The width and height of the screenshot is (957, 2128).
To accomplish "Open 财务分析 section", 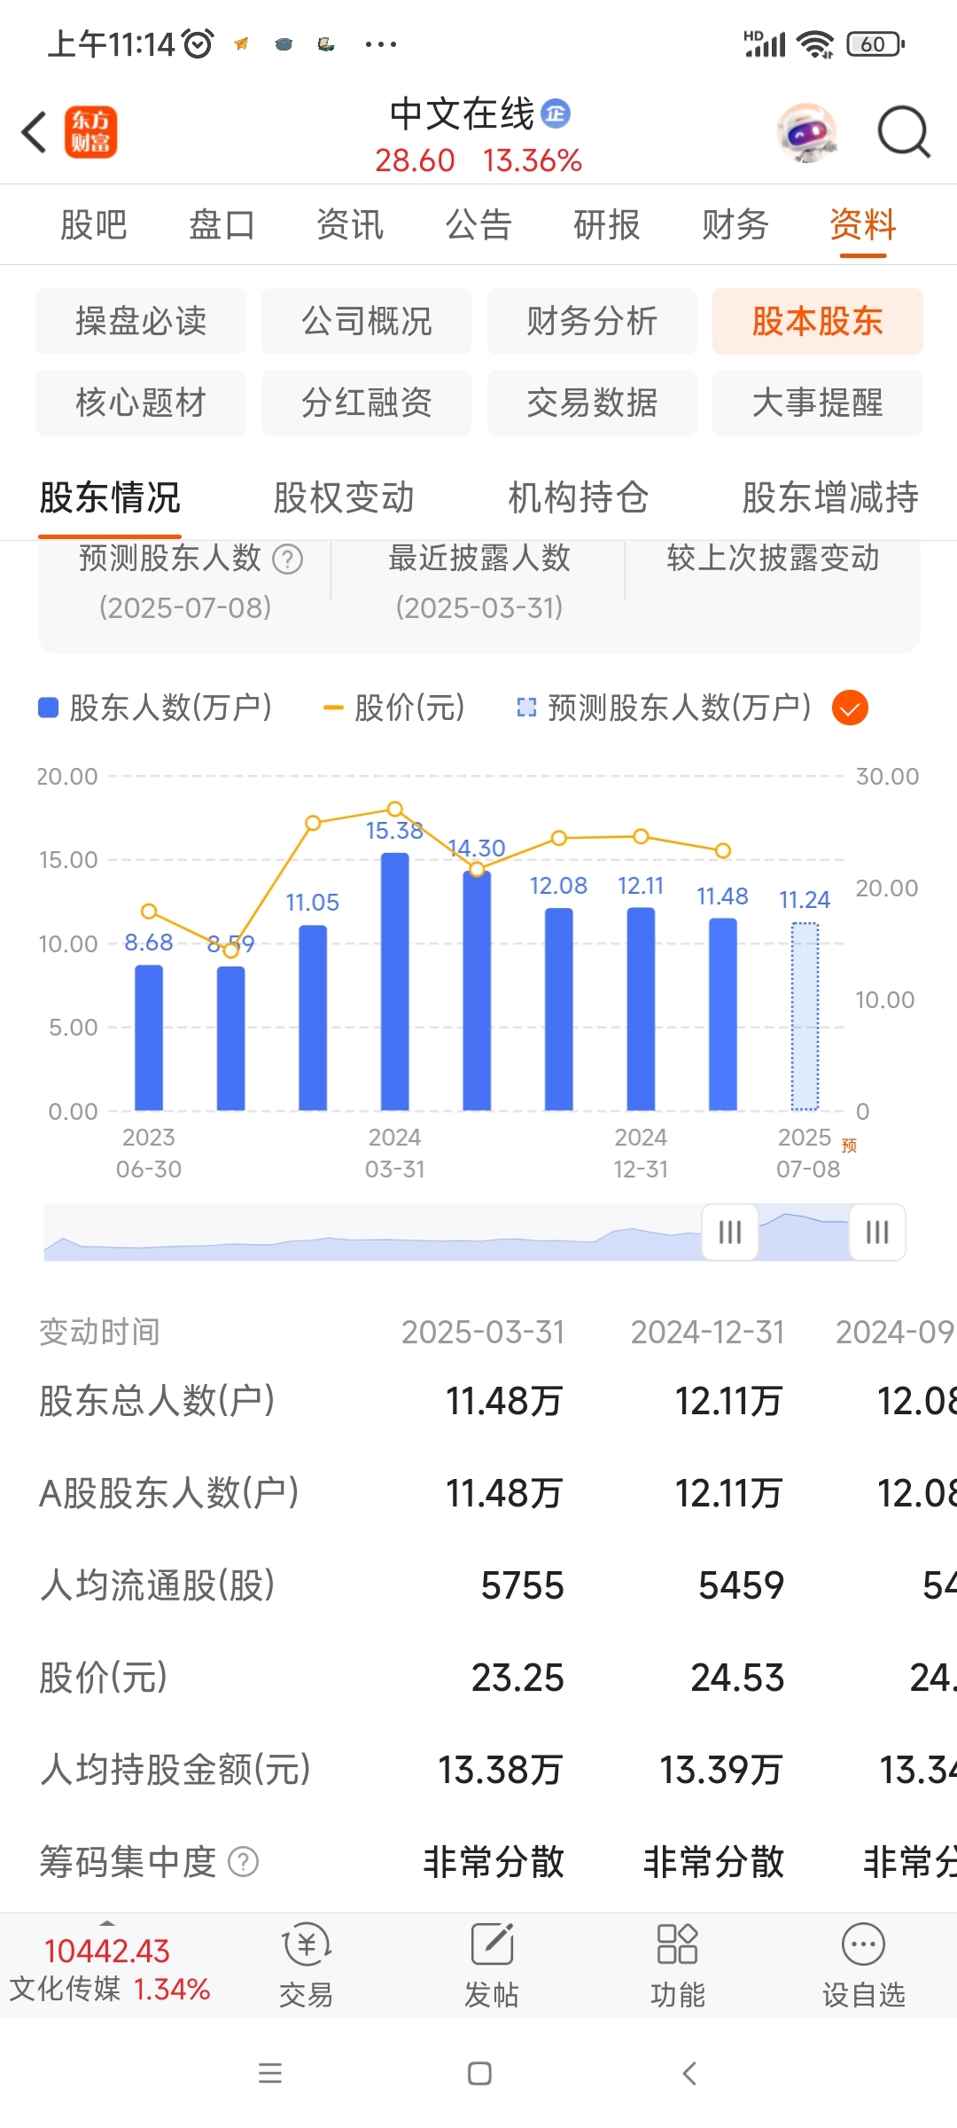I will 592,321.
